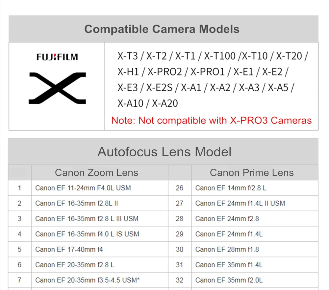The height and width of the screenshot is (290, 329).
Task: Click the Canon Zoom Lens column header
Action: [96, 173]
